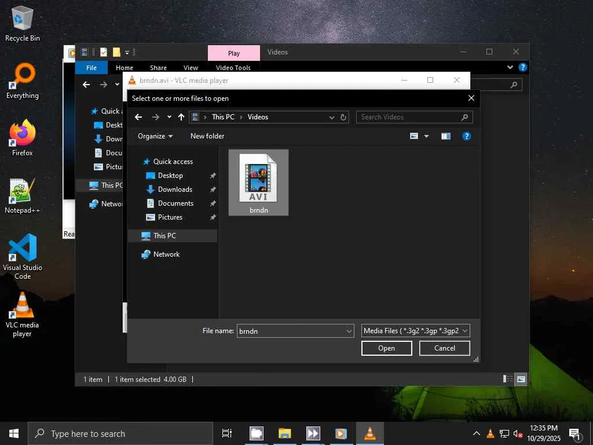
Task: Open the view options dropdown arrow
Action: [x=426, y=136]
